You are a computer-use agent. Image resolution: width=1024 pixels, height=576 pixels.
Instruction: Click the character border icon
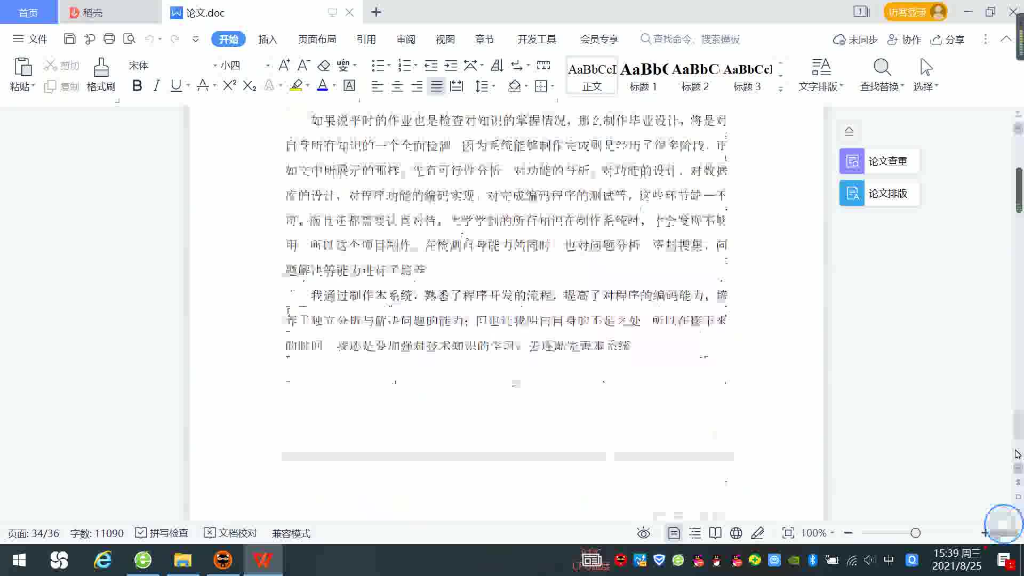click(x=349, y=85)
